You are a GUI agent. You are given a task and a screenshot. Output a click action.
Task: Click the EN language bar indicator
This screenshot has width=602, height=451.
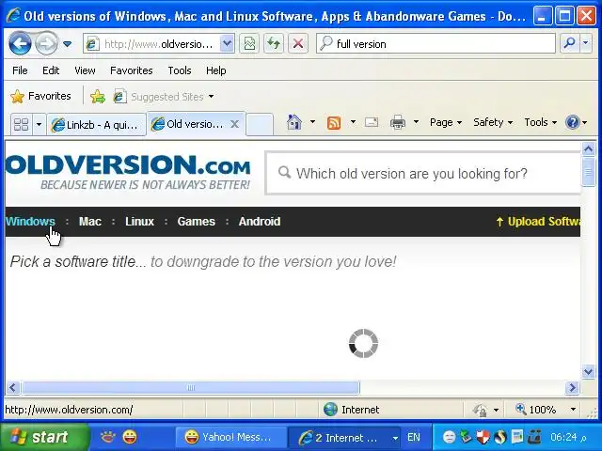414,437
